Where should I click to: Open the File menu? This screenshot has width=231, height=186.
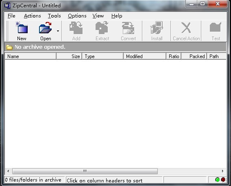11,16
